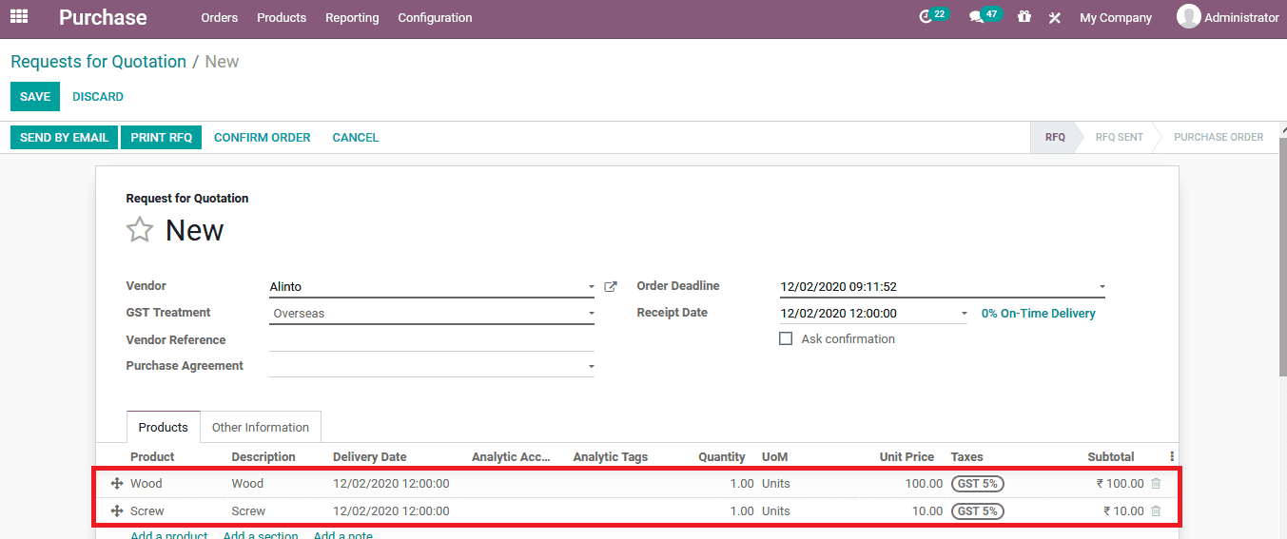
Task: Click the DISCARD button
Action: pyautogui.click(x=98, y=97)
